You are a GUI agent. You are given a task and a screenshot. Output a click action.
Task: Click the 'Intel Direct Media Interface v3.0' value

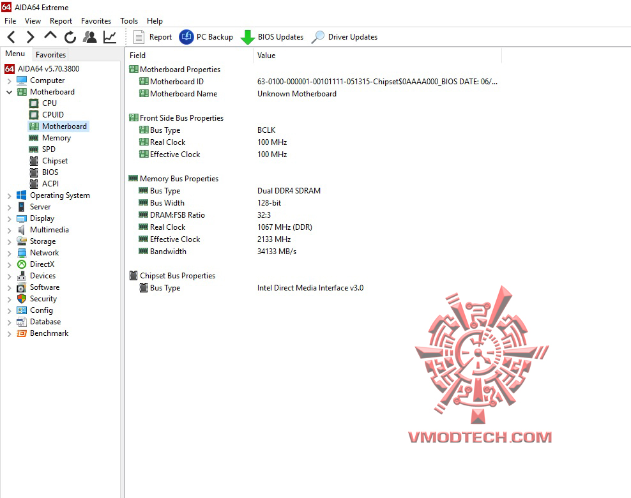click(x=310, y=288)
